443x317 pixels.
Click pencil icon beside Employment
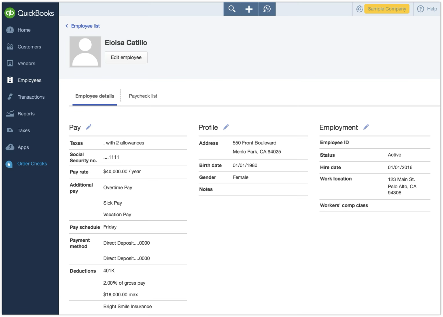tap(366, 127)
